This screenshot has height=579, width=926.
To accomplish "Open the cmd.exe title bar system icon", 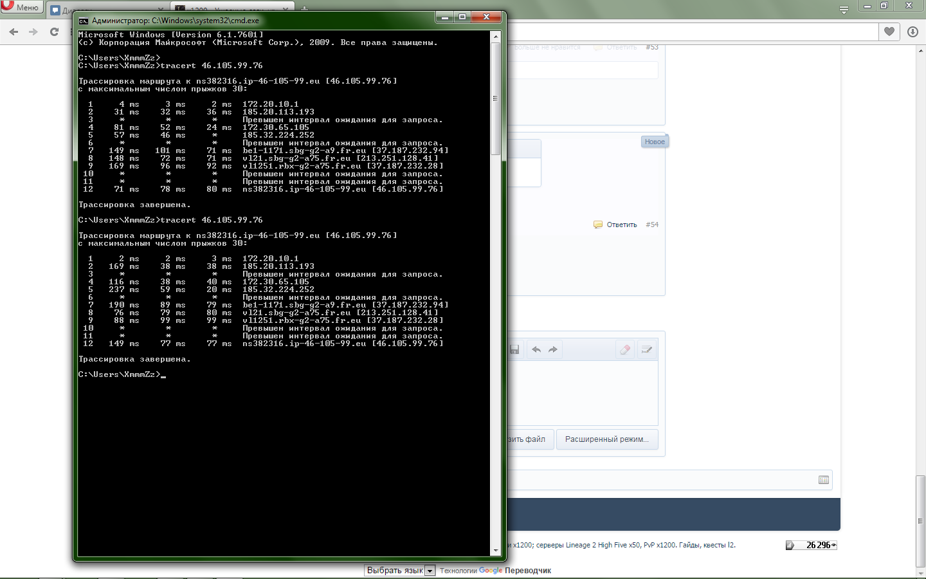I will 84,21.
